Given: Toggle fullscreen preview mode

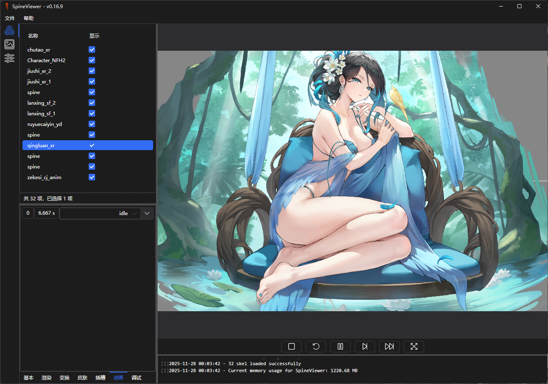Looking at the screenshot, I should pos(414,346).
